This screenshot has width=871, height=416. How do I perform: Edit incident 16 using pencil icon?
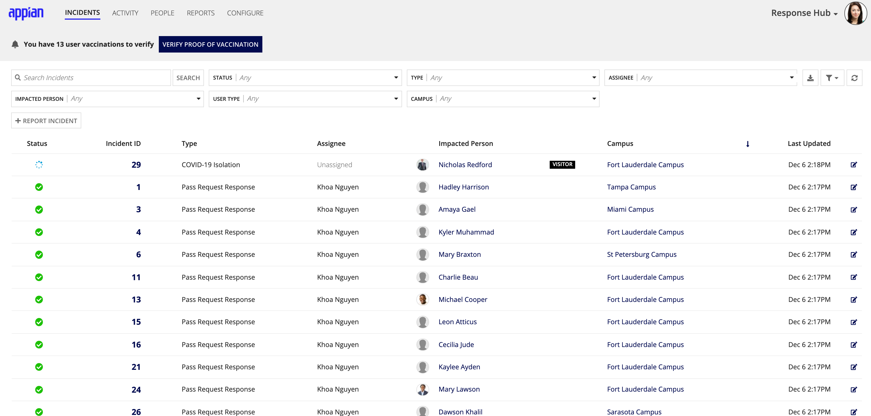click(x=854, y=345)
